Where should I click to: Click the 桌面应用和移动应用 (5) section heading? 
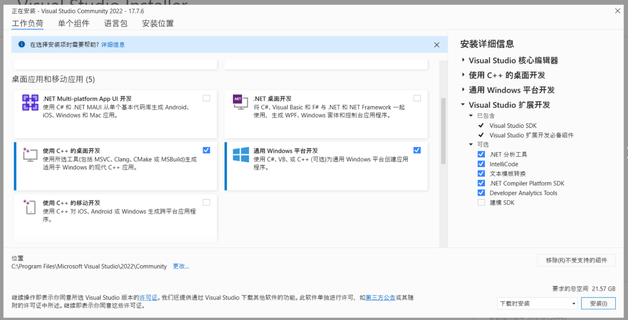(x=53, y=79)
